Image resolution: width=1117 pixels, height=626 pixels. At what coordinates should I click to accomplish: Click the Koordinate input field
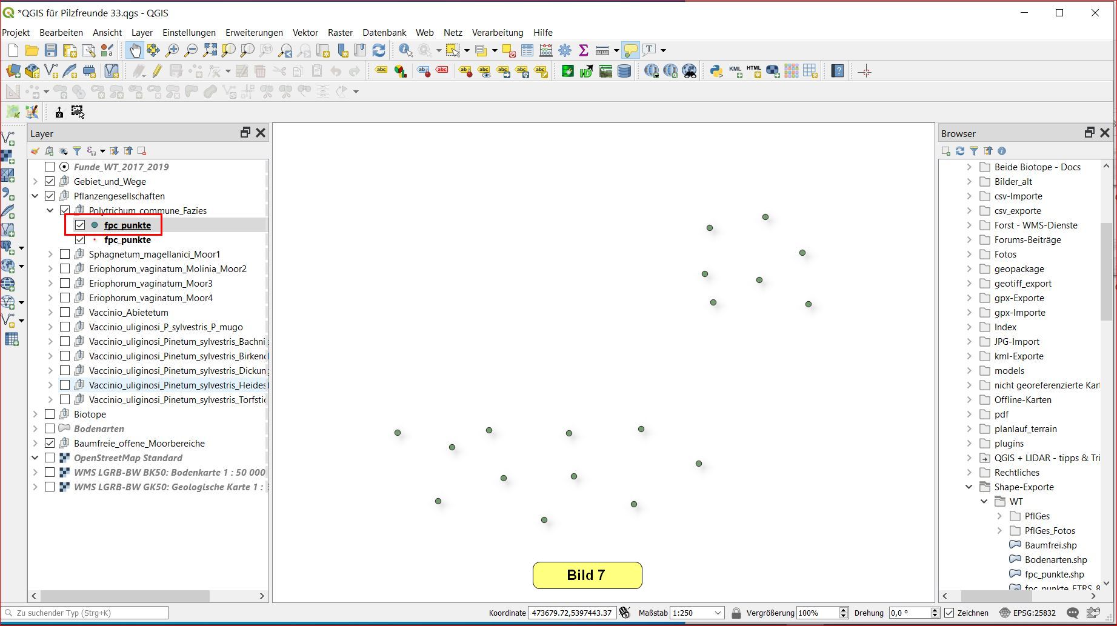click(x=572, y=613)
